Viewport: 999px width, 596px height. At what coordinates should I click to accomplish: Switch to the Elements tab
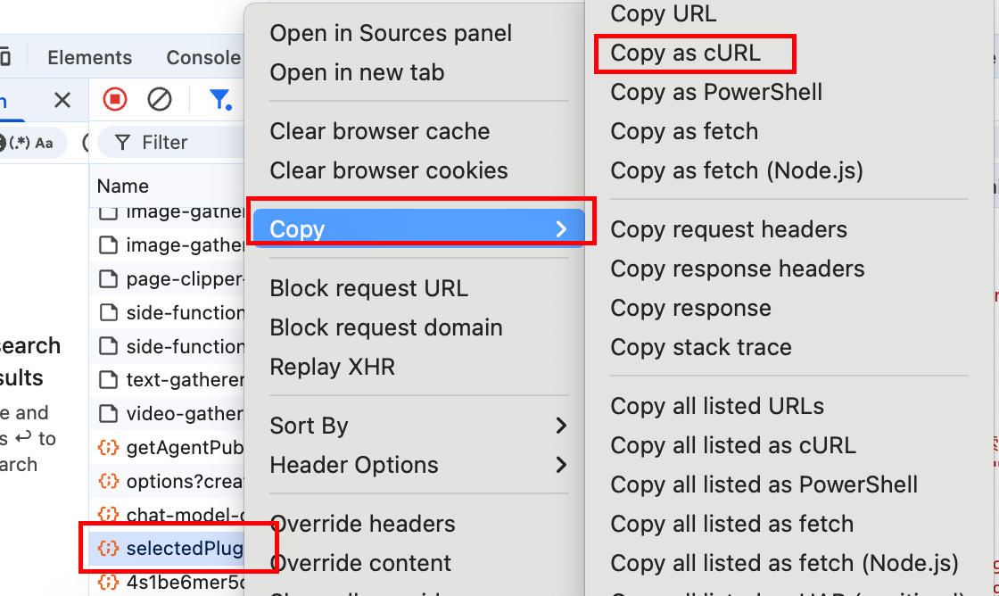(90, 57)
